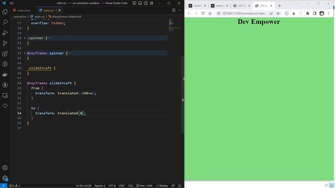Open the Customize Layout icon
This screenshot has height=188, width=335.
coord(151,3)
